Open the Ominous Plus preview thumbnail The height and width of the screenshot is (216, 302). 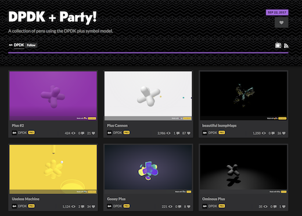click(x=243, y=169)
